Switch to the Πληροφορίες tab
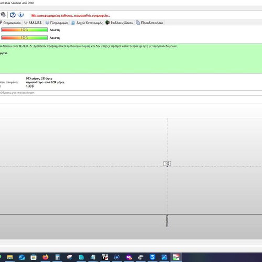This screenshot has width=262, height=262. coord(57,23)
